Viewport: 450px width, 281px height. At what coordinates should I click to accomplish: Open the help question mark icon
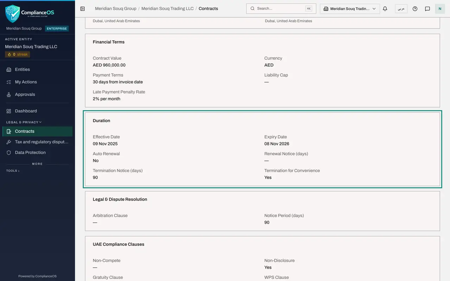(415, 9)
